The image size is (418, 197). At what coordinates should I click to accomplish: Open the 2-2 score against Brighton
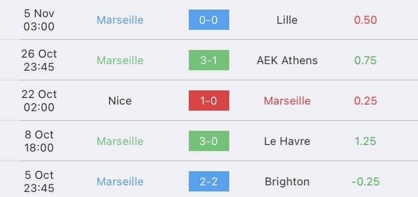[x=208, y=181]
